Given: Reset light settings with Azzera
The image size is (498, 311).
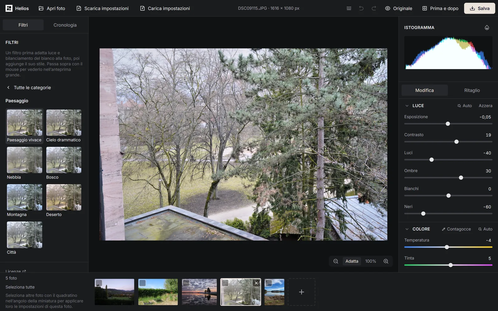Looking at the screenshot, I should (485, 106).
